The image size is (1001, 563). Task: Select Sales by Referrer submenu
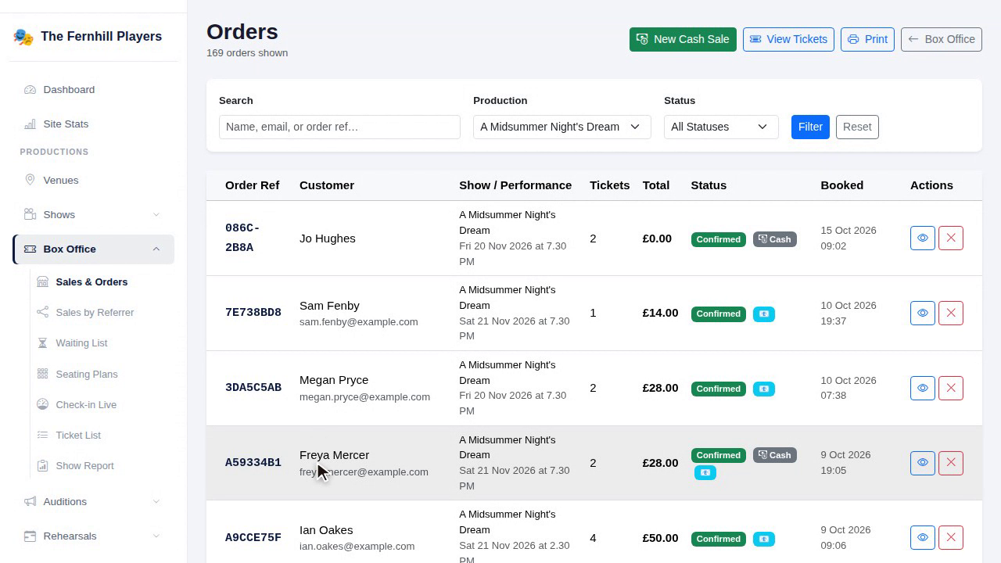102,313
